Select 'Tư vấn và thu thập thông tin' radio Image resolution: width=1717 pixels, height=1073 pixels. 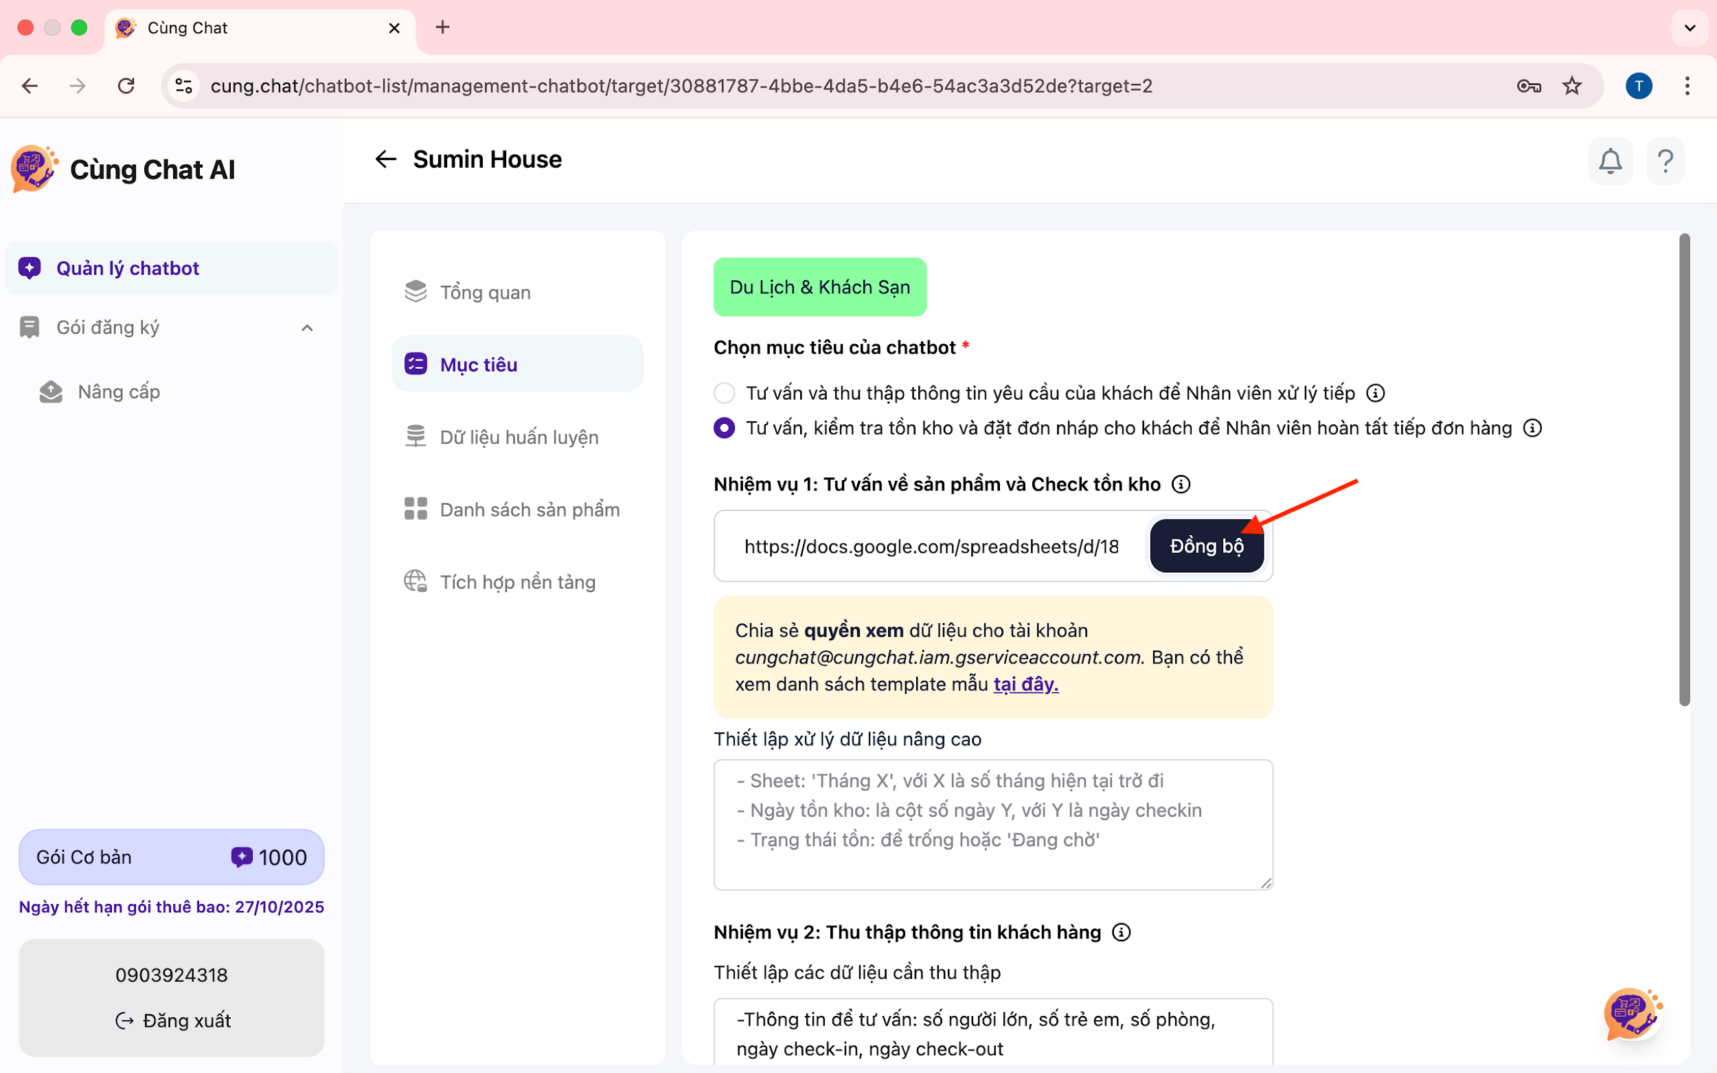pos(724,392)
